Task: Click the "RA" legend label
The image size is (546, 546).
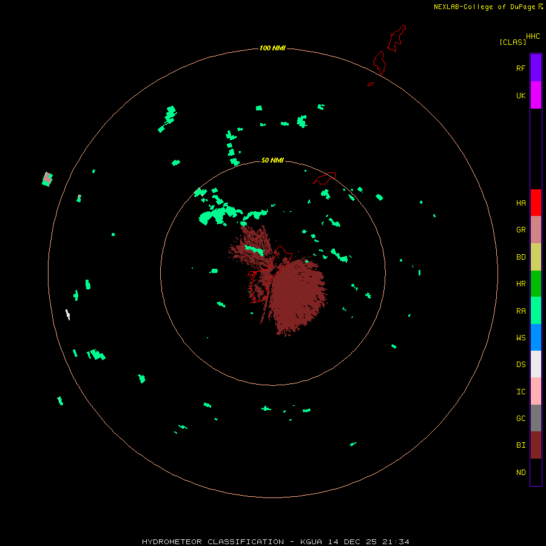Action: point(521,311)
